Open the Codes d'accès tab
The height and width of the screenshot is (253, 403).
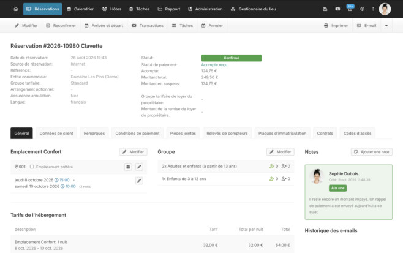[x=357, y=133]
